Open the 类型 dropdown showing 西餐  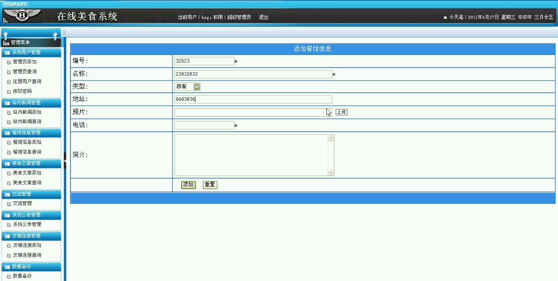(x=187, y=86)
